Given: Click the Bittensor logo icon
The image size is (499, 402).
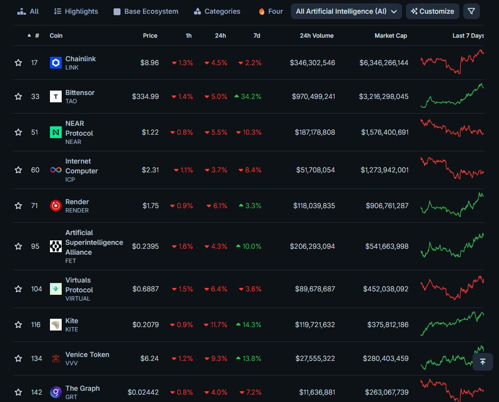Looking at the screenshot, I should tap(55, 96).
